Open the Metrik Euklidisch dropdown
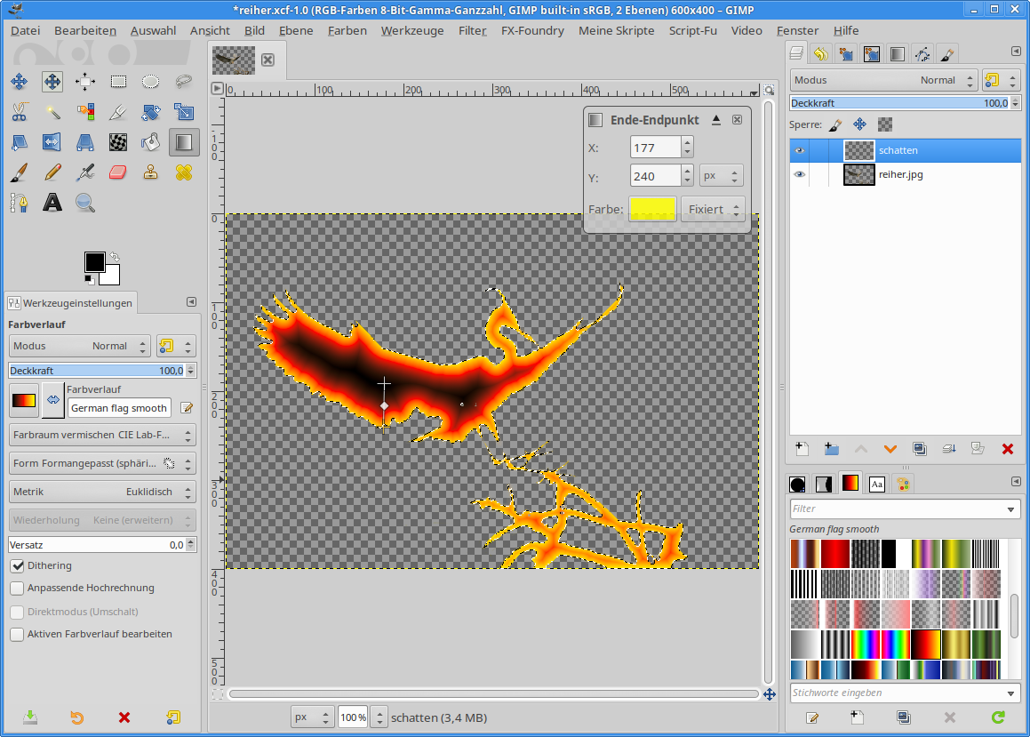 pos(102,492)
